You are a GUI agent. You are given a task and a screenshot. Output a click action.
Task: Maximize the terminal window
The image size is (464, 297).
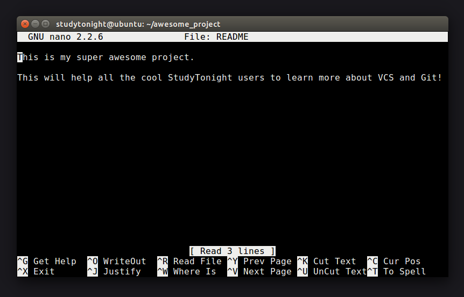coord(45,24)
